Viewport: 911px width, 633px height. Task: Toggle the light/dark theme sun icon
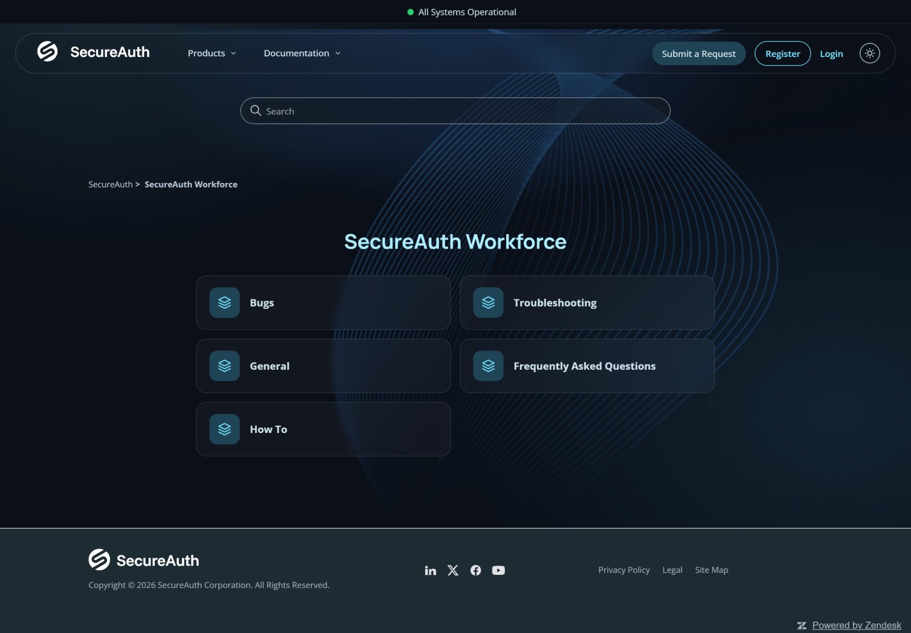coord(869,53)
